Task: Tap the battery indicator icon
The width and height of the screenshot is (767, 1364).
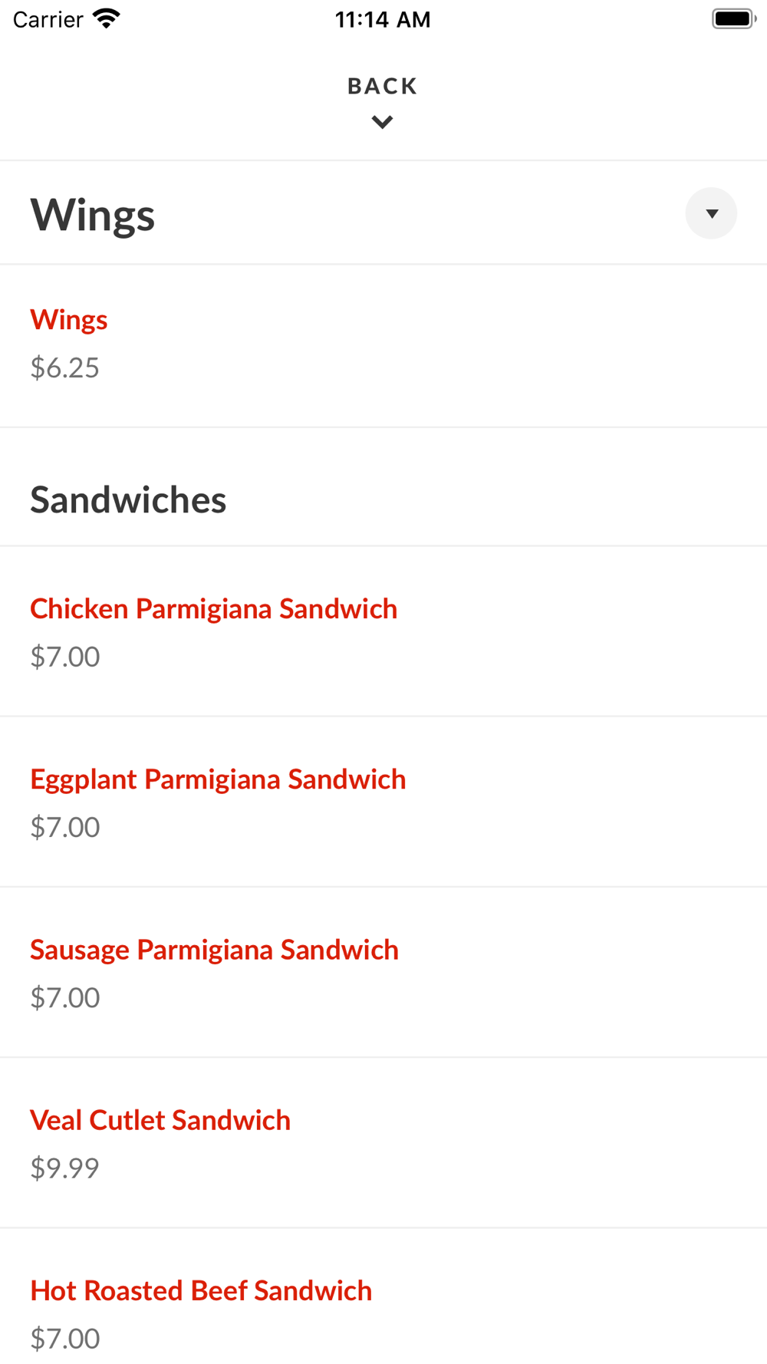Action: pos(733,18)
